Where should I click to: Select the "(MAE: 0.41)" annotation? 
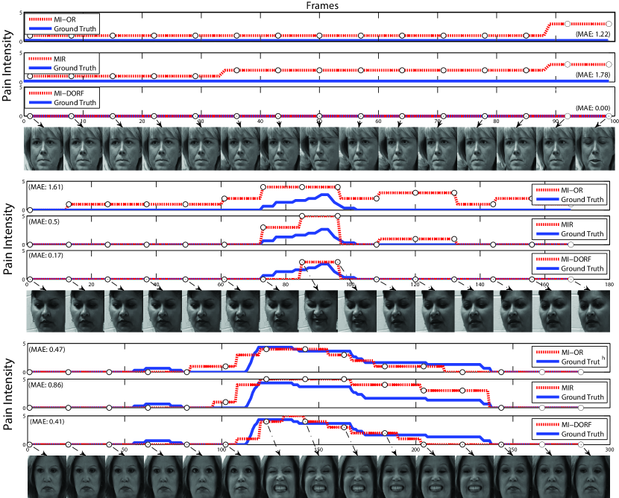tap(47, 421)
